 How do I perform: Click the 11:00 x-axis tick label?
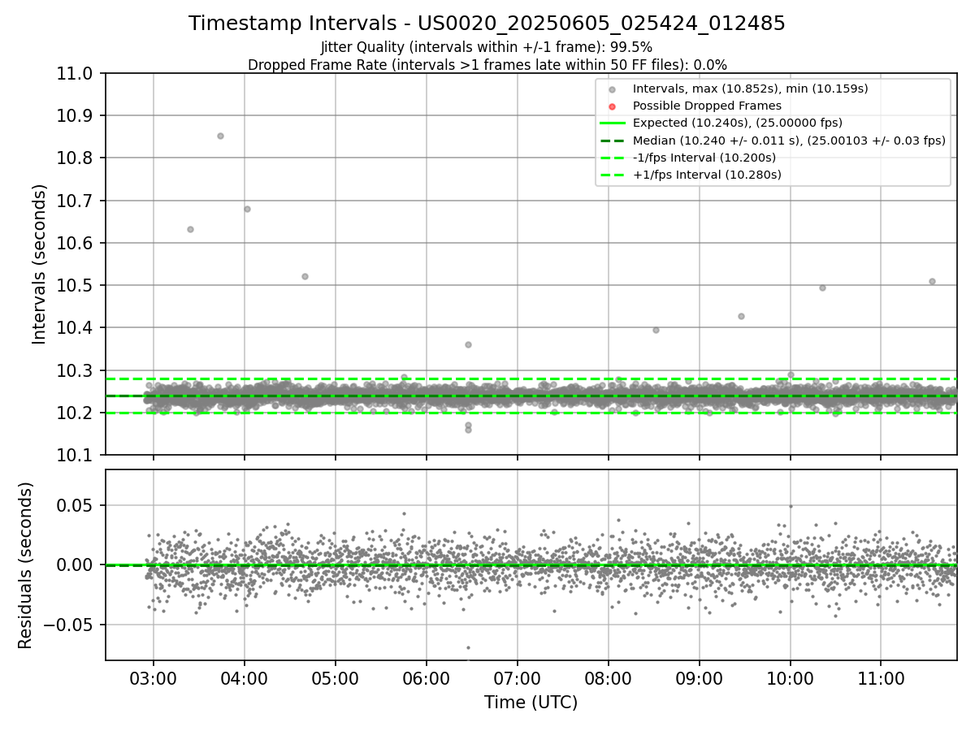tap(882, 677)
